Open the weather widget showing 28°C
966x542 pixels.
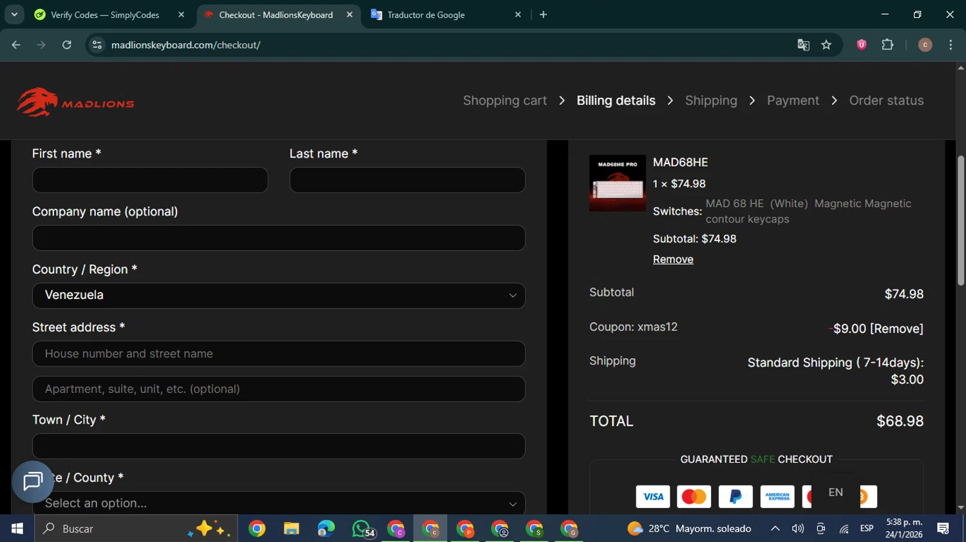pos(689,528)
